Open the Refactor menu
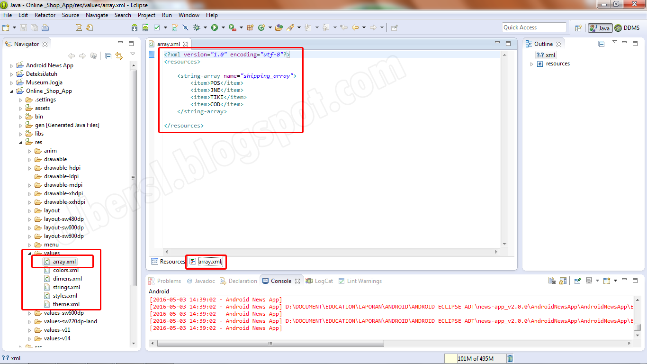This screenshot has width=647, height=364. click(45, 15)
